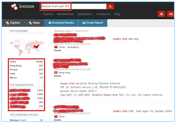Click Create Report button
This screenshot has width=176, height=123.
[x=93, y=23]
